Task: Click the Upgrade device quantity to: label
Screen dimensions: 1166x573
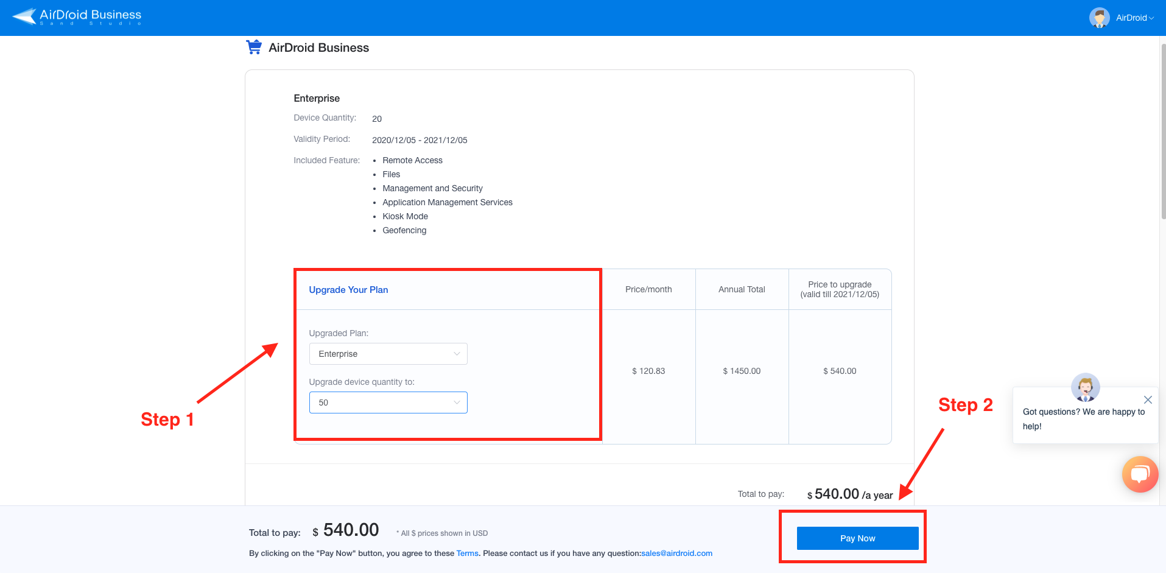Action: [362, 382]
